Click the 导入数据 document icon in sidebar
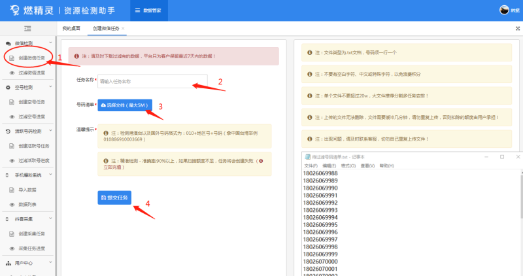 (x=12, y=190)
